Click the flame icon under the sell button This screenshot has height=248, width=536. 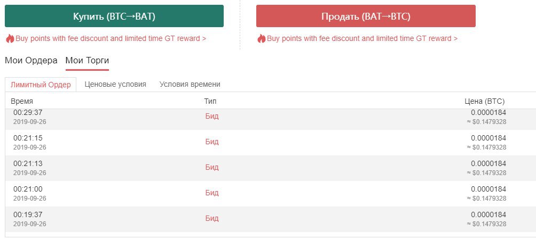click(x=261, y=38)
